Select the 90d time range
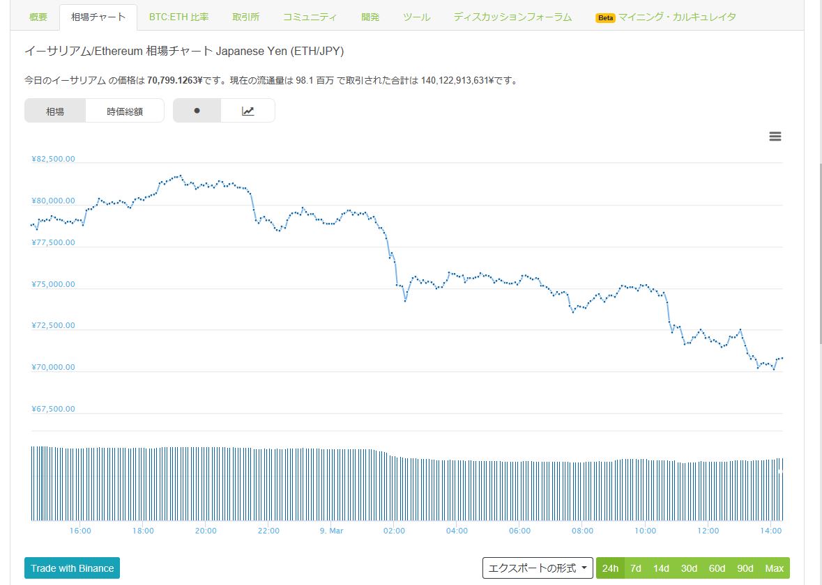Screen dimensions: 822x585 745,568
